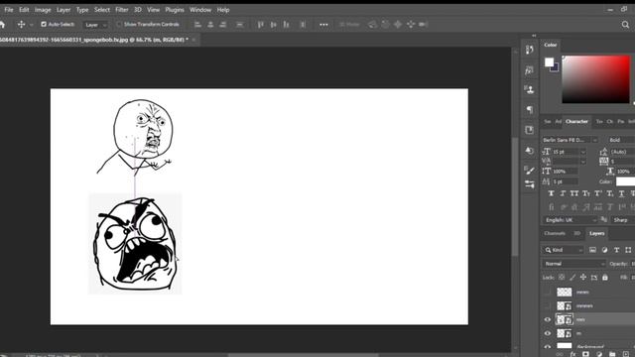635x357 pixels.
Task: Click the foreground color white swatch
Action: pos(549,61)
